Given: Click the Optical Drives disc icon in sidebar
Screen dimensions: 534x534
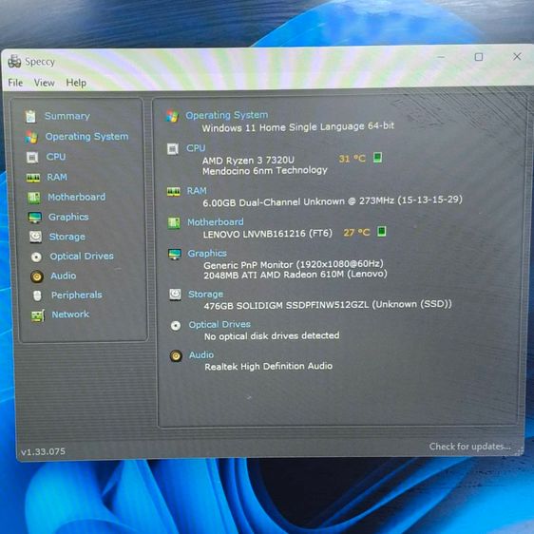Looking at the screenshot, I should (36, 257).
